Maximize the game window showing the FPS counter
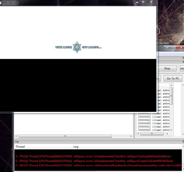184x172 pixels. (x=143, y=2)
